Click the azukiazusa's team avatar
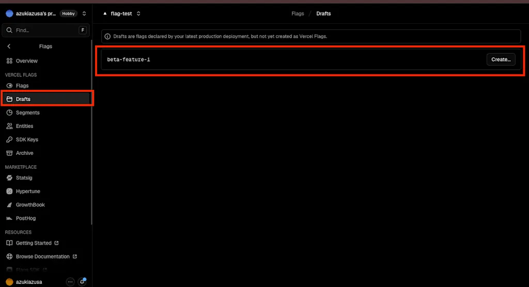This screenshot has height=287, width=529. point(9,13)
